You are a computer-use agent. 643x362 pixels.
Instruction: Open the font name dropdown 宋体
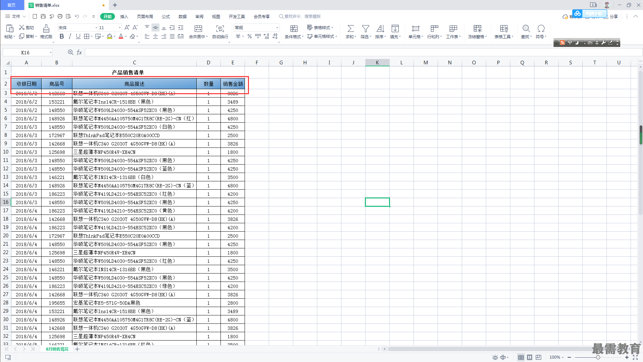point(97,28)
